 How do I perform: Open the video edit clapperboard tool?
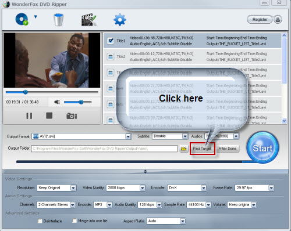tap(88, 20)
